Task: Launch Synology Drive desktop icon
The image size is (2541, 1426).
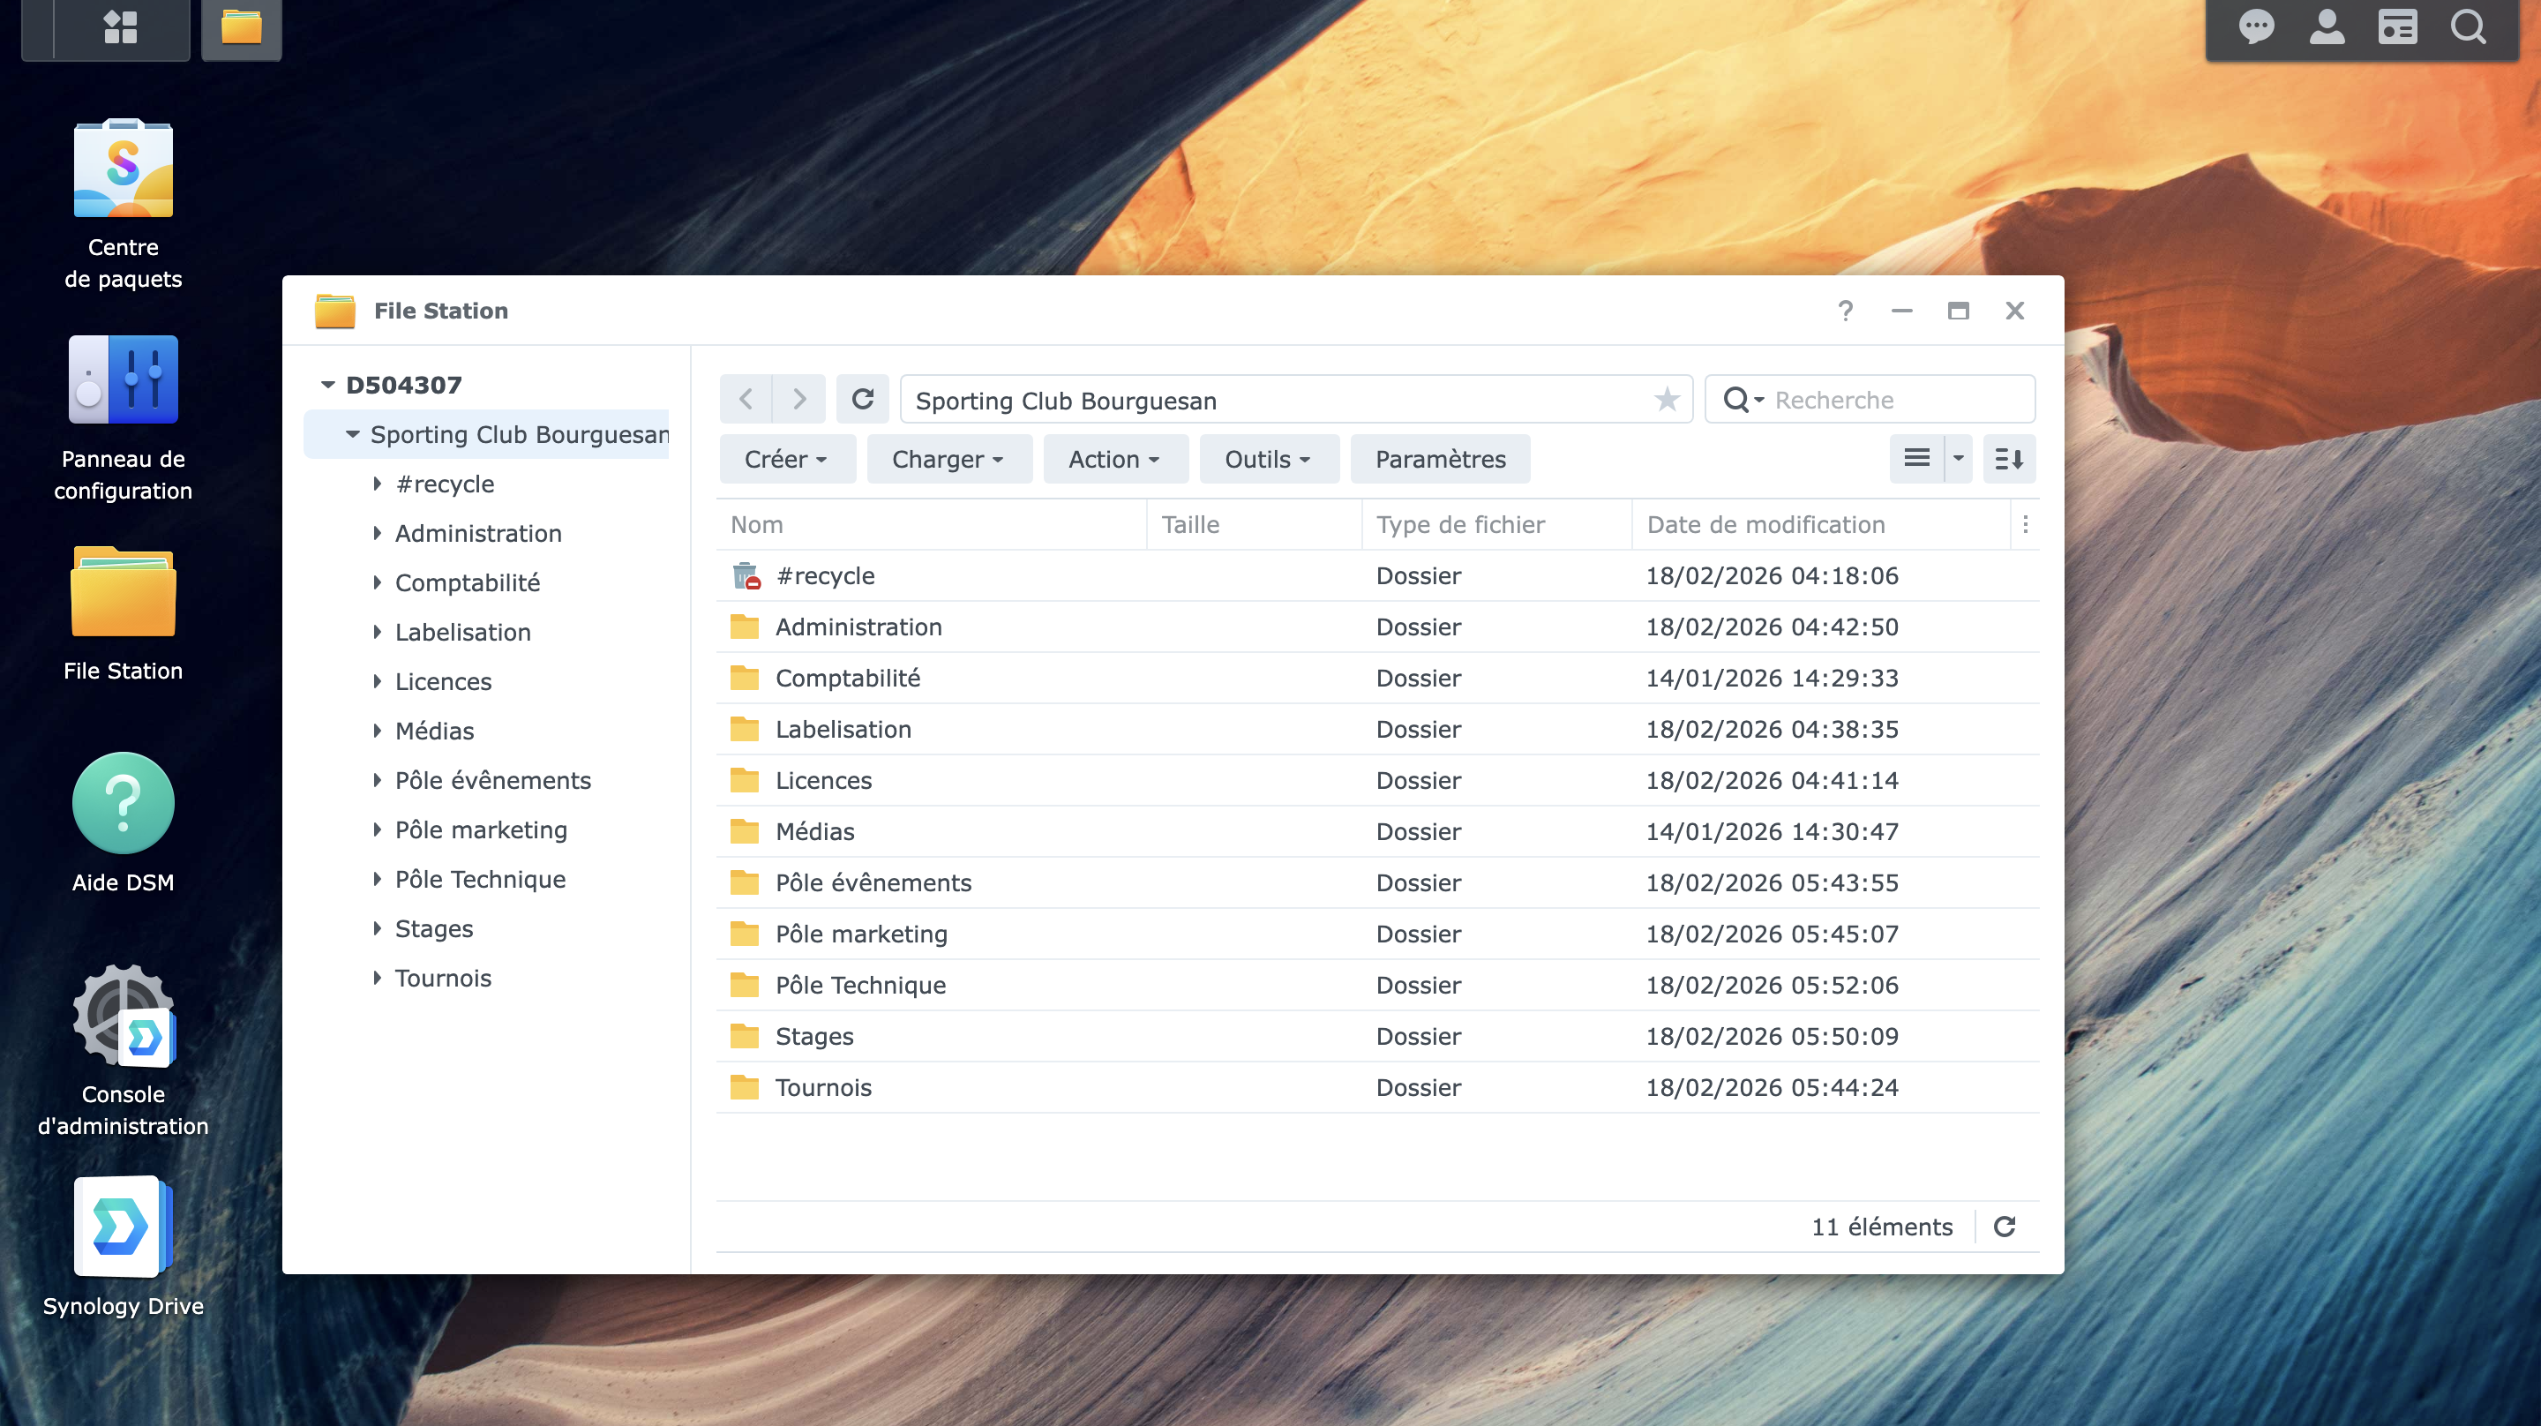Action: (124, 1228)
